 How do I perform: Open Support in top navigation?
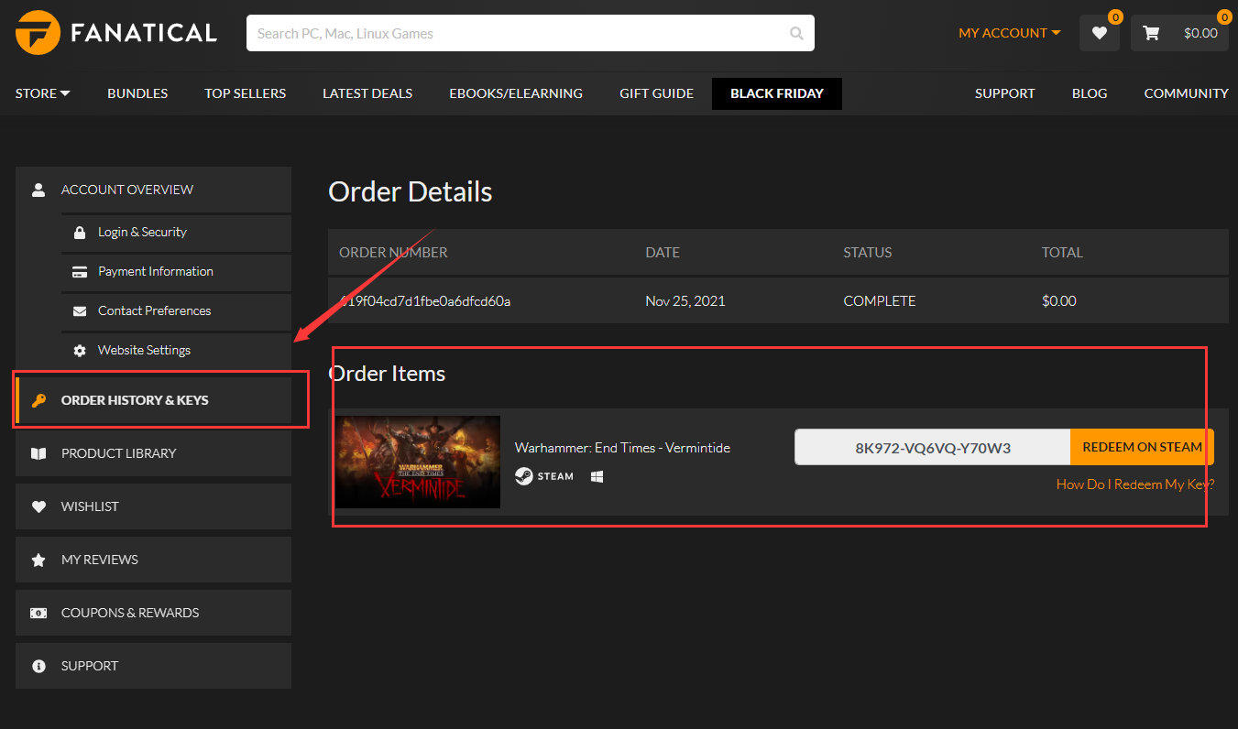pyautogui.click(x=1005, y=93)
